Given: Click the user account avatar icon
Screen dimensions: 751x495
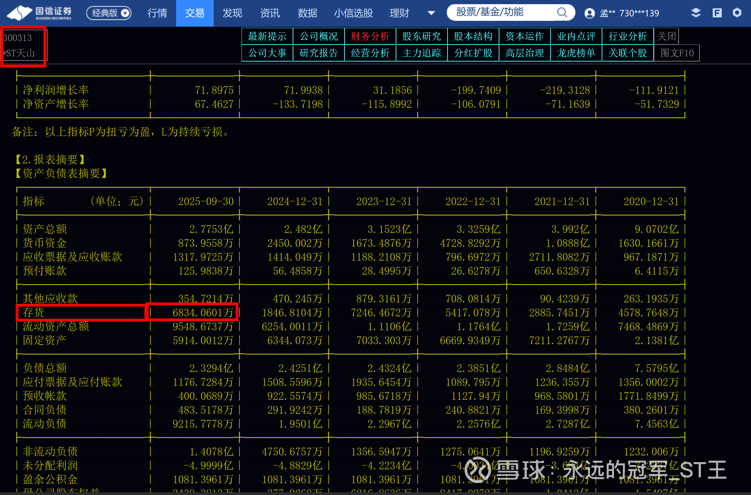Looking at the screenshot, I should [x=589, y=13].
